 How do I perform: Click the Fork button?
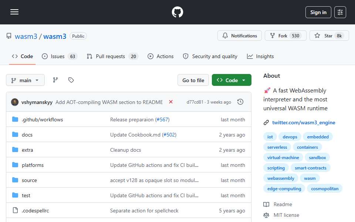pyautogui.click(x=285, y=36)
